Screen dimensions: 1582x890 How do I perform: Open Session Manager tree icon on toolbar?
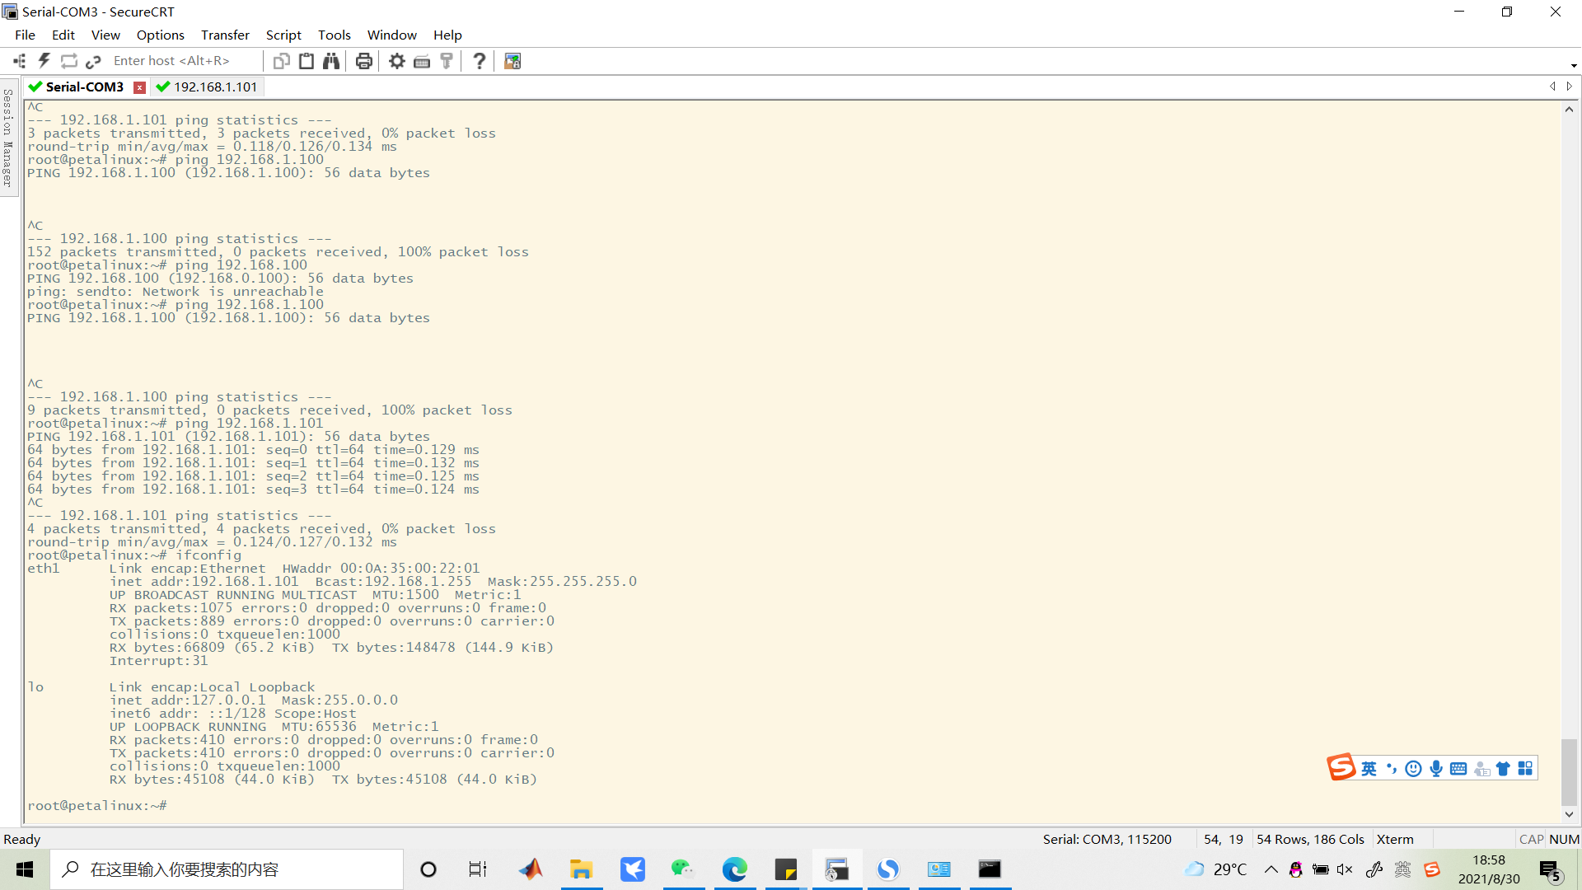(x=18, y=60)
